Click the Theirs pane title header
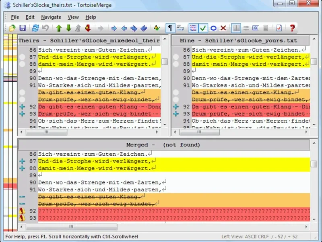The height and width of the screenshot is (242, 322). [89, 41]
